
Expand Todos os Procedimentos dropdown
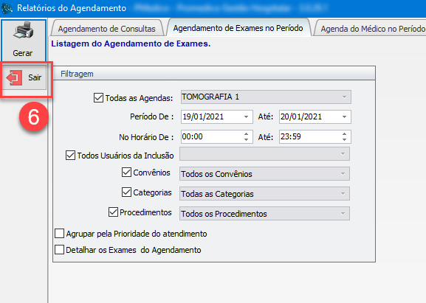[x=343, y=214]
